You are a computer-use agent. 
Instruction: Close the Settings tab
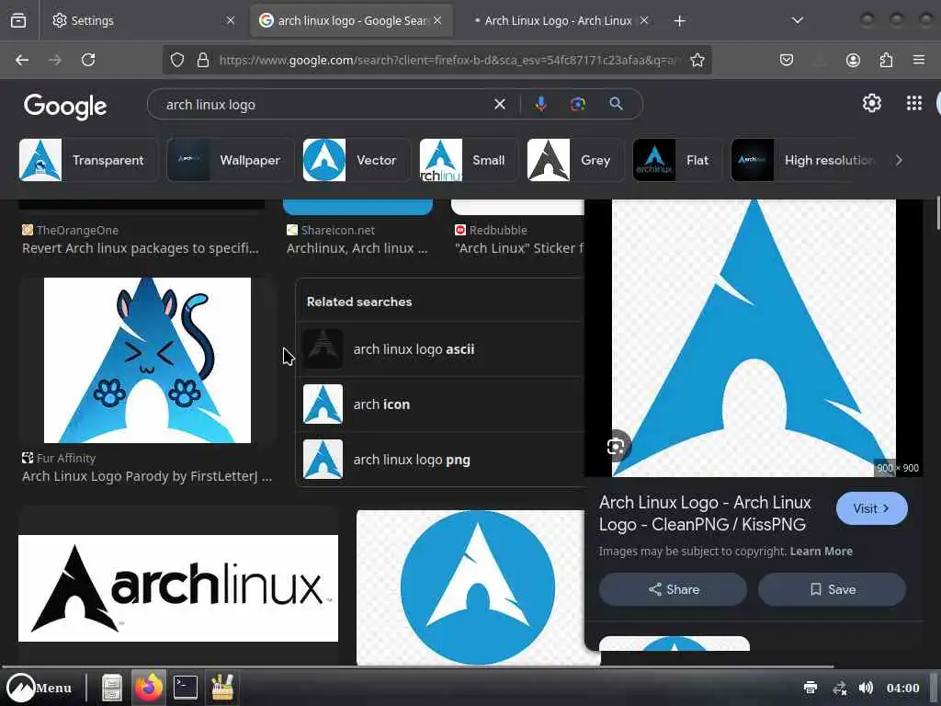(x=231, y=20)
